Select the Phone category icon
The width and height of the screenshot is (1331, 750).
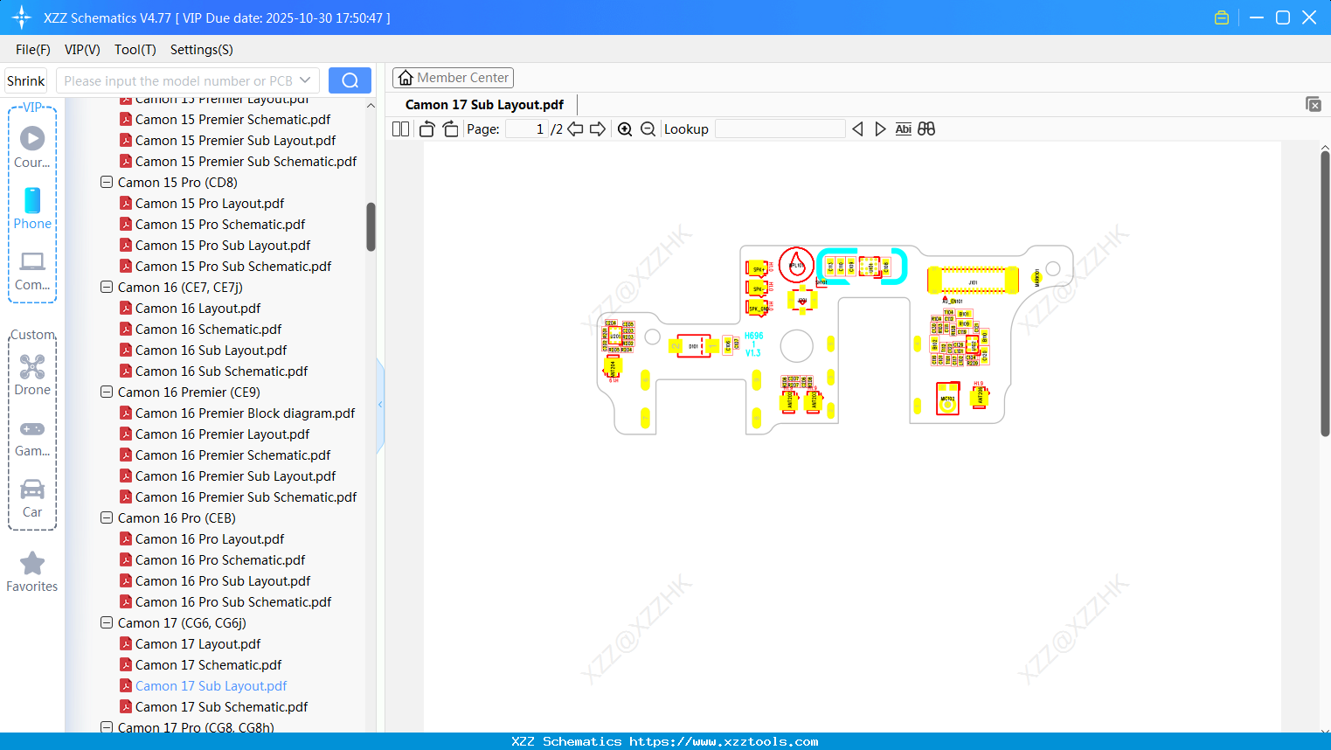(x=32, y=209)
